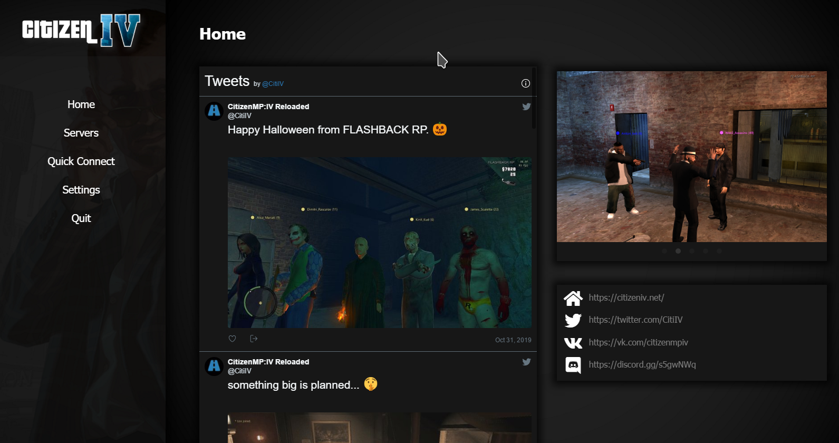Open the Halloween tweet screenshot image
839x443 pixels.
click(379, 243)
